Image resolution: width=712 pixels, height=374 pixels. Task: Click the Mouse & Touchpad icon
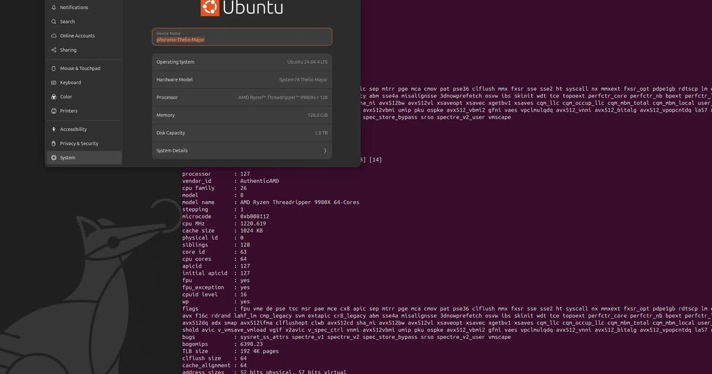pos(54,68)
